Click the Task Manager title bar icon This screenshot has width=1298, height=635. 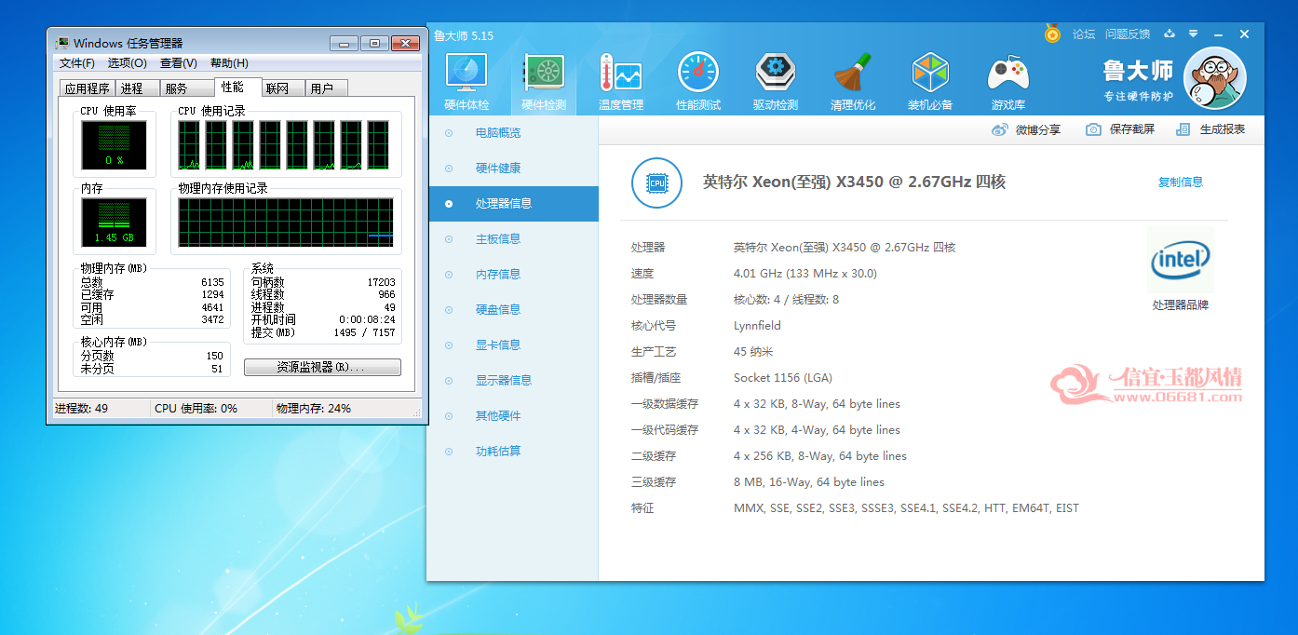click(62, 43)
